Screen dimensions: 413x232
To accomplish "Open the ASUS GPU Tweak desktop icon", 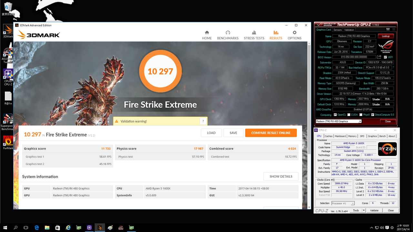I will pos(8,55).
